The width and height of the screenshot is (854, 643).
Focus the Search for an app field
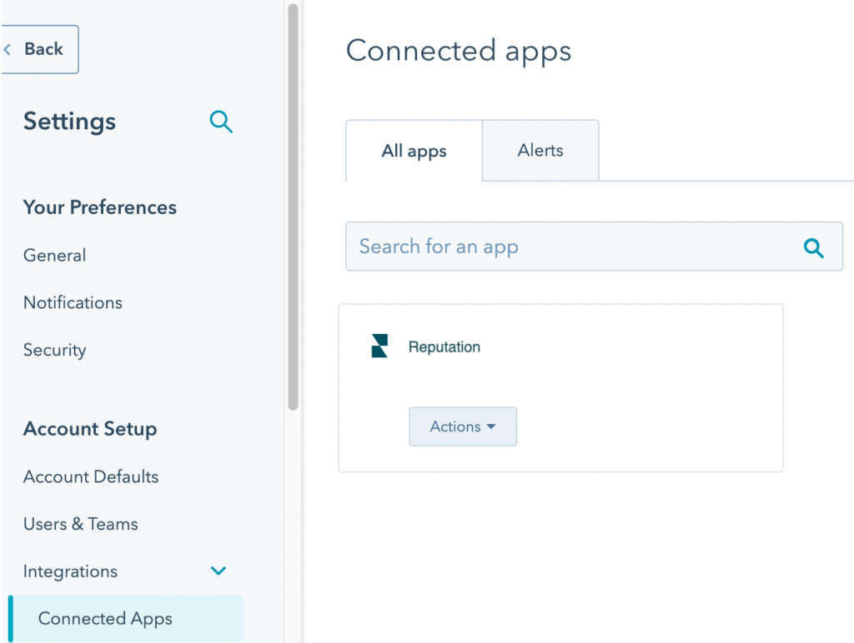[567, 247]
